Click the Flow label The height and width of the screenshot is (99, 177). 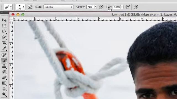coord(109,7)
